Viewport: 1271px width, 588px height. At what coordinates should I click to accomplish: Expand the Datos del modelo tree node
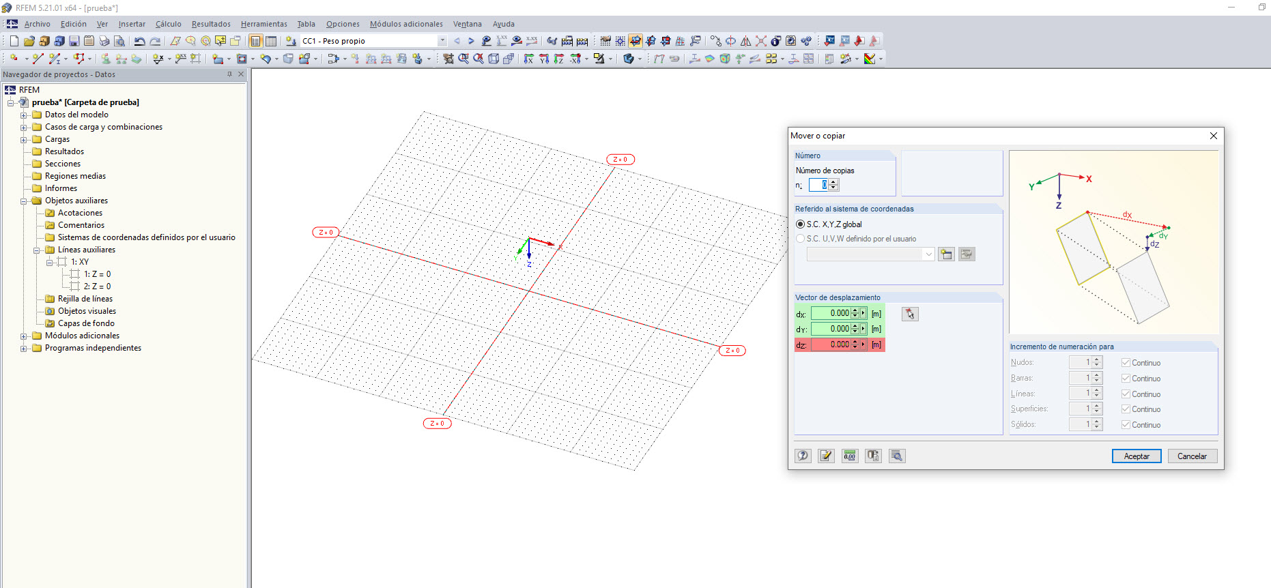pyautogui.click(x=24, y=115)
